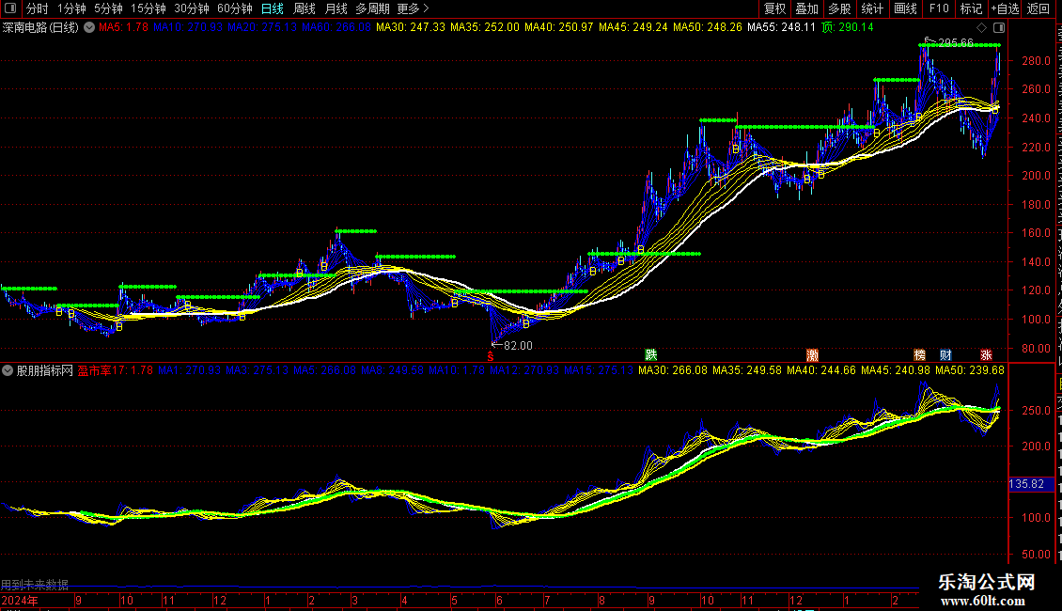Toggle the left side panel icon

pyautogui.click(x=10, y=8)
